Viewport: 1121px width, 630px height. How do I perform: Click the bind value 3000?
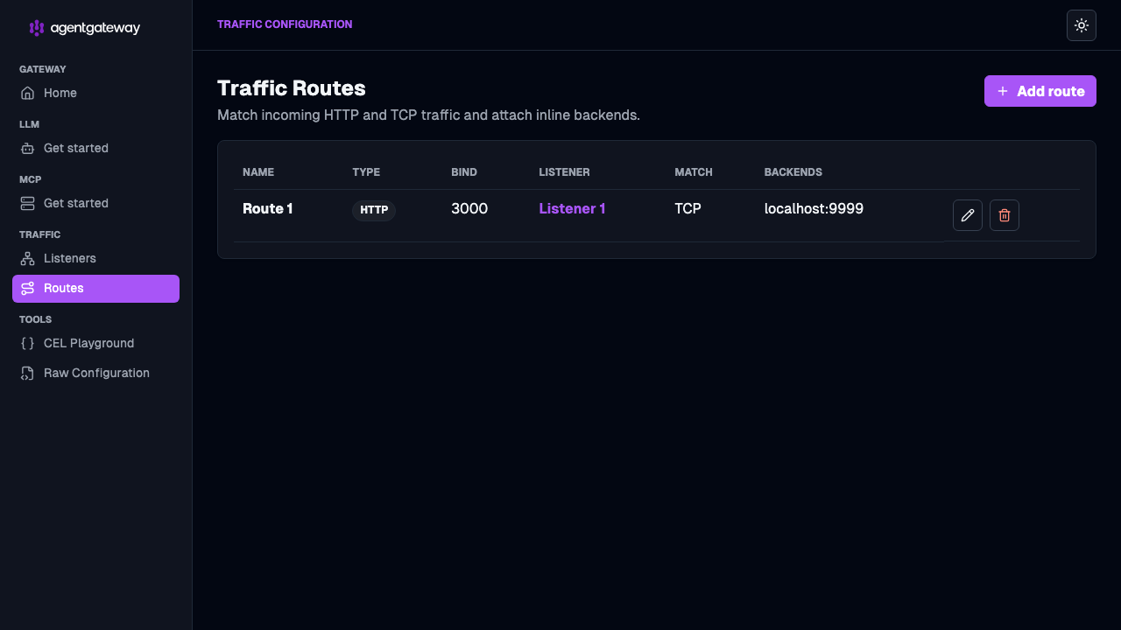pos(469,208)
